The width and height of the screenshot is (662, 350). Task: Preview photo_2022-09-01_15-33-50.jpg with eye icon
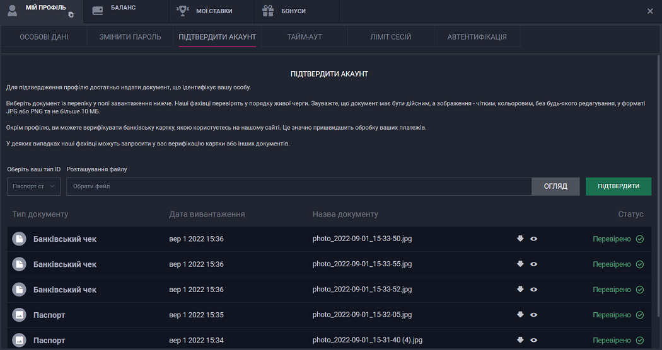(x=534, y=239)
